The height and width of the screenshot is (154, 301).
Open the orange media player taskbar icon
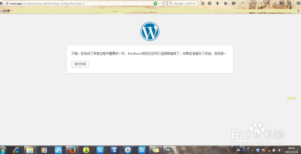[44, 150]
